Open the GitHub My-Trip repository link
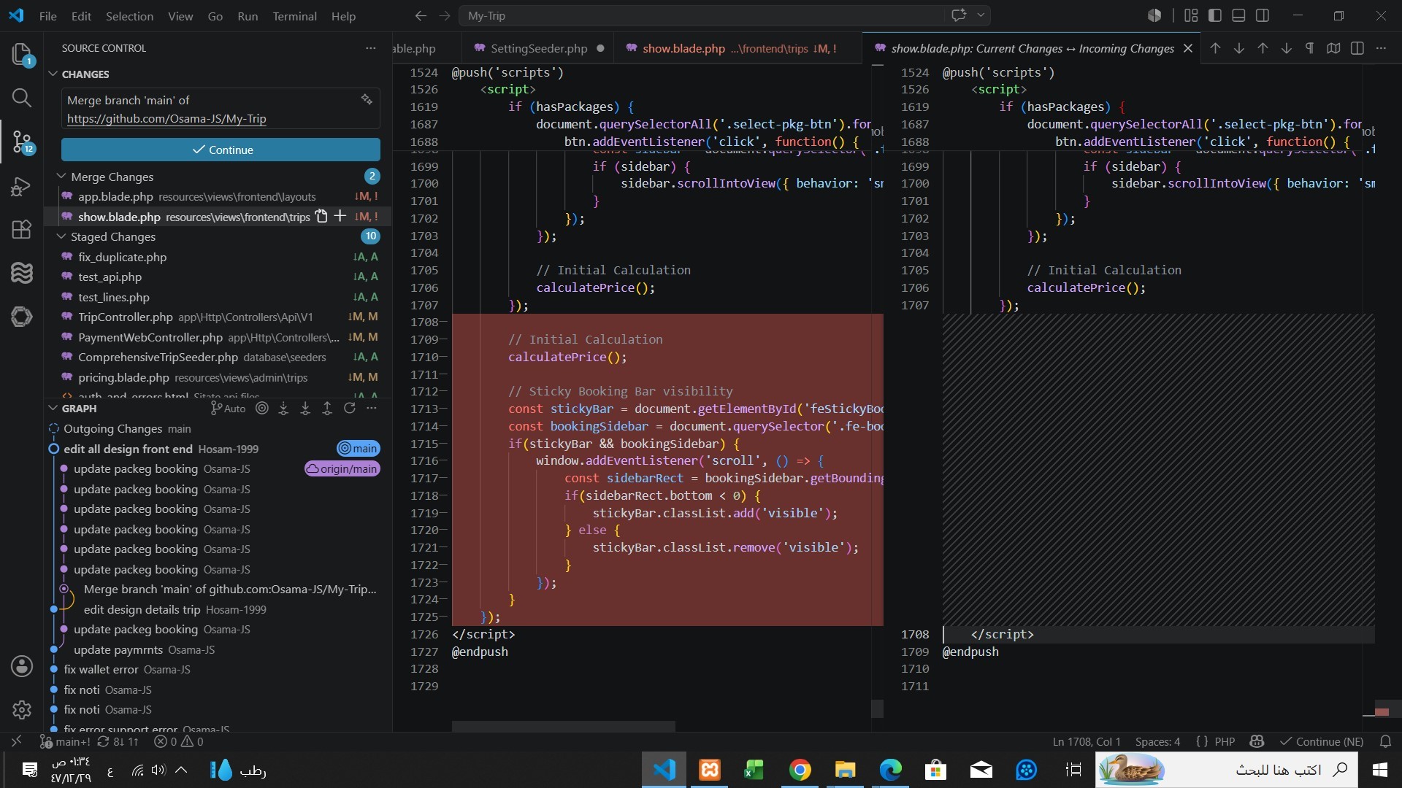Viewport: 1402px width, 788px height. (166, 118)
